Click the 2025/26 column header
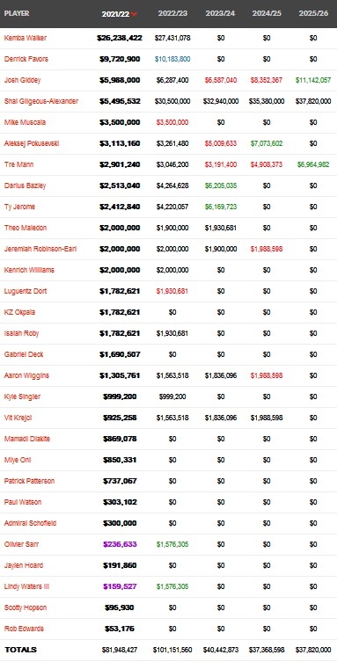The height and width of the screenshot is (662, 337). pos(313,13)
